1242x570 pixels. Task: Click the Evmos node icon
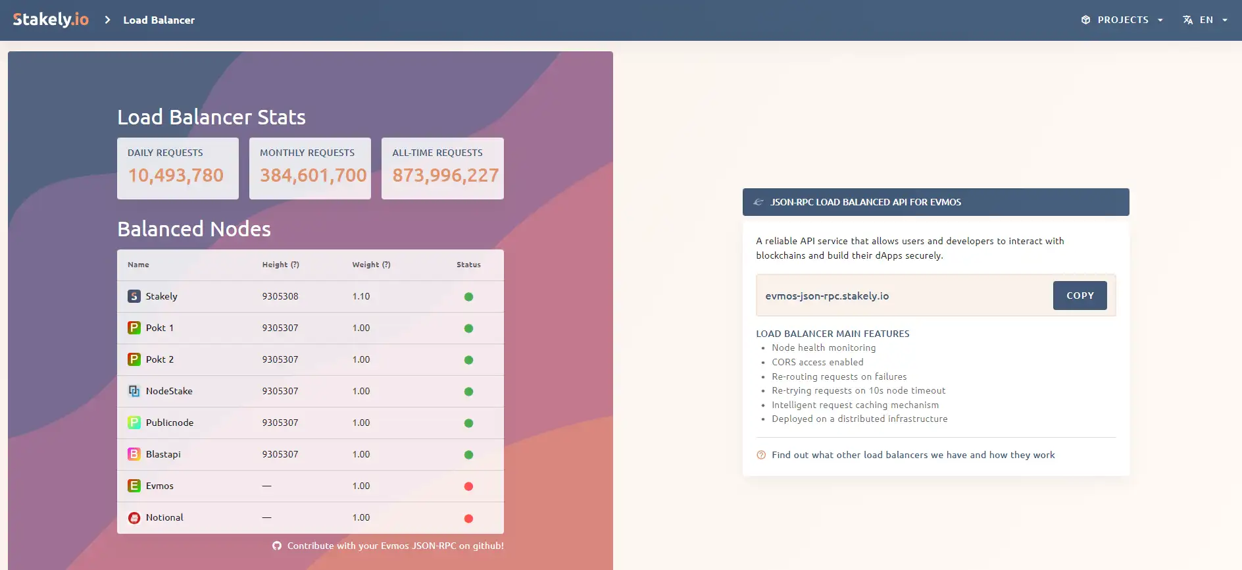[x=134, y=486]
